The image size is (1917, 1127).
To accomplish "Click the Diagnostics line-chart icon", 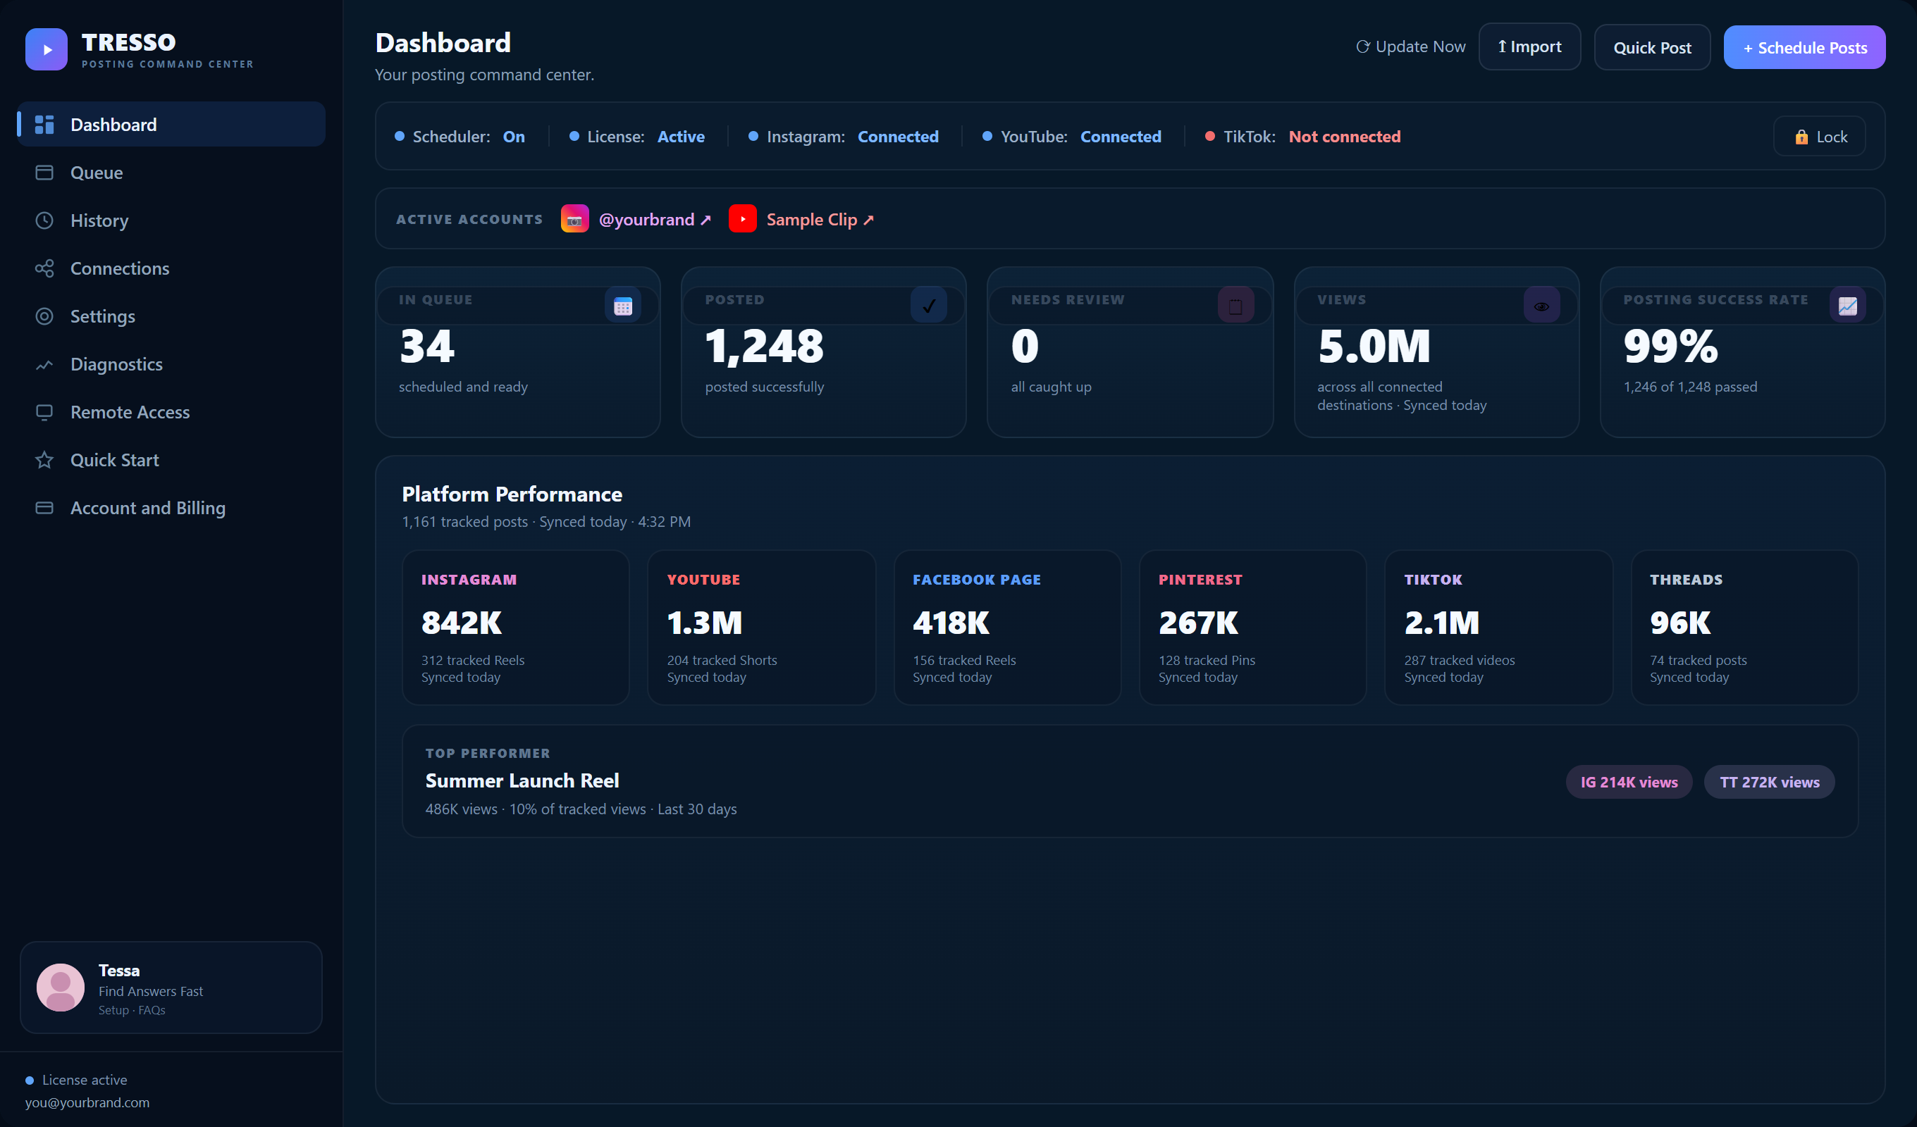I will coord(45,364).
